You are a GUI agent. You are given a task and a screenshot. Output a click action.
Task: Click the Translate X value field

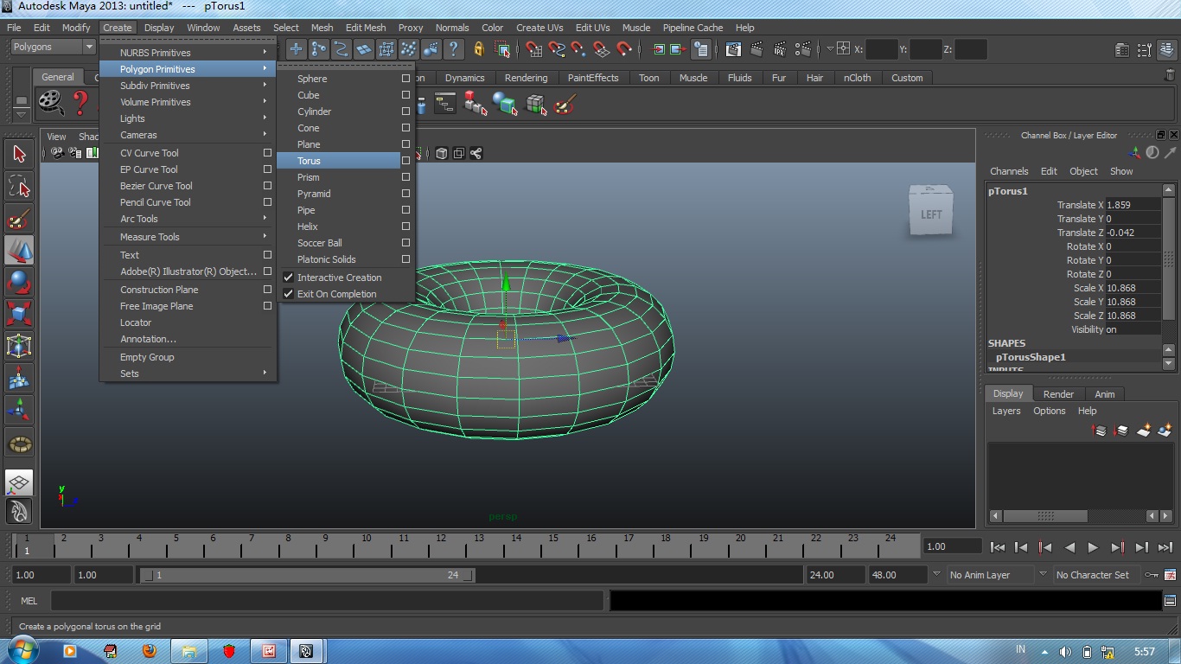click(1131, 205)
